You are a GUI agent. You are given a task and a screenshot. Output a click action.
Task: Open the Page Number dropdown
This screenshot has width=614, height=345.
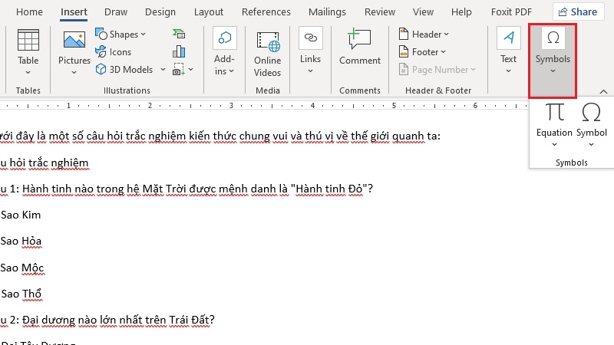(x=437, y=70)
